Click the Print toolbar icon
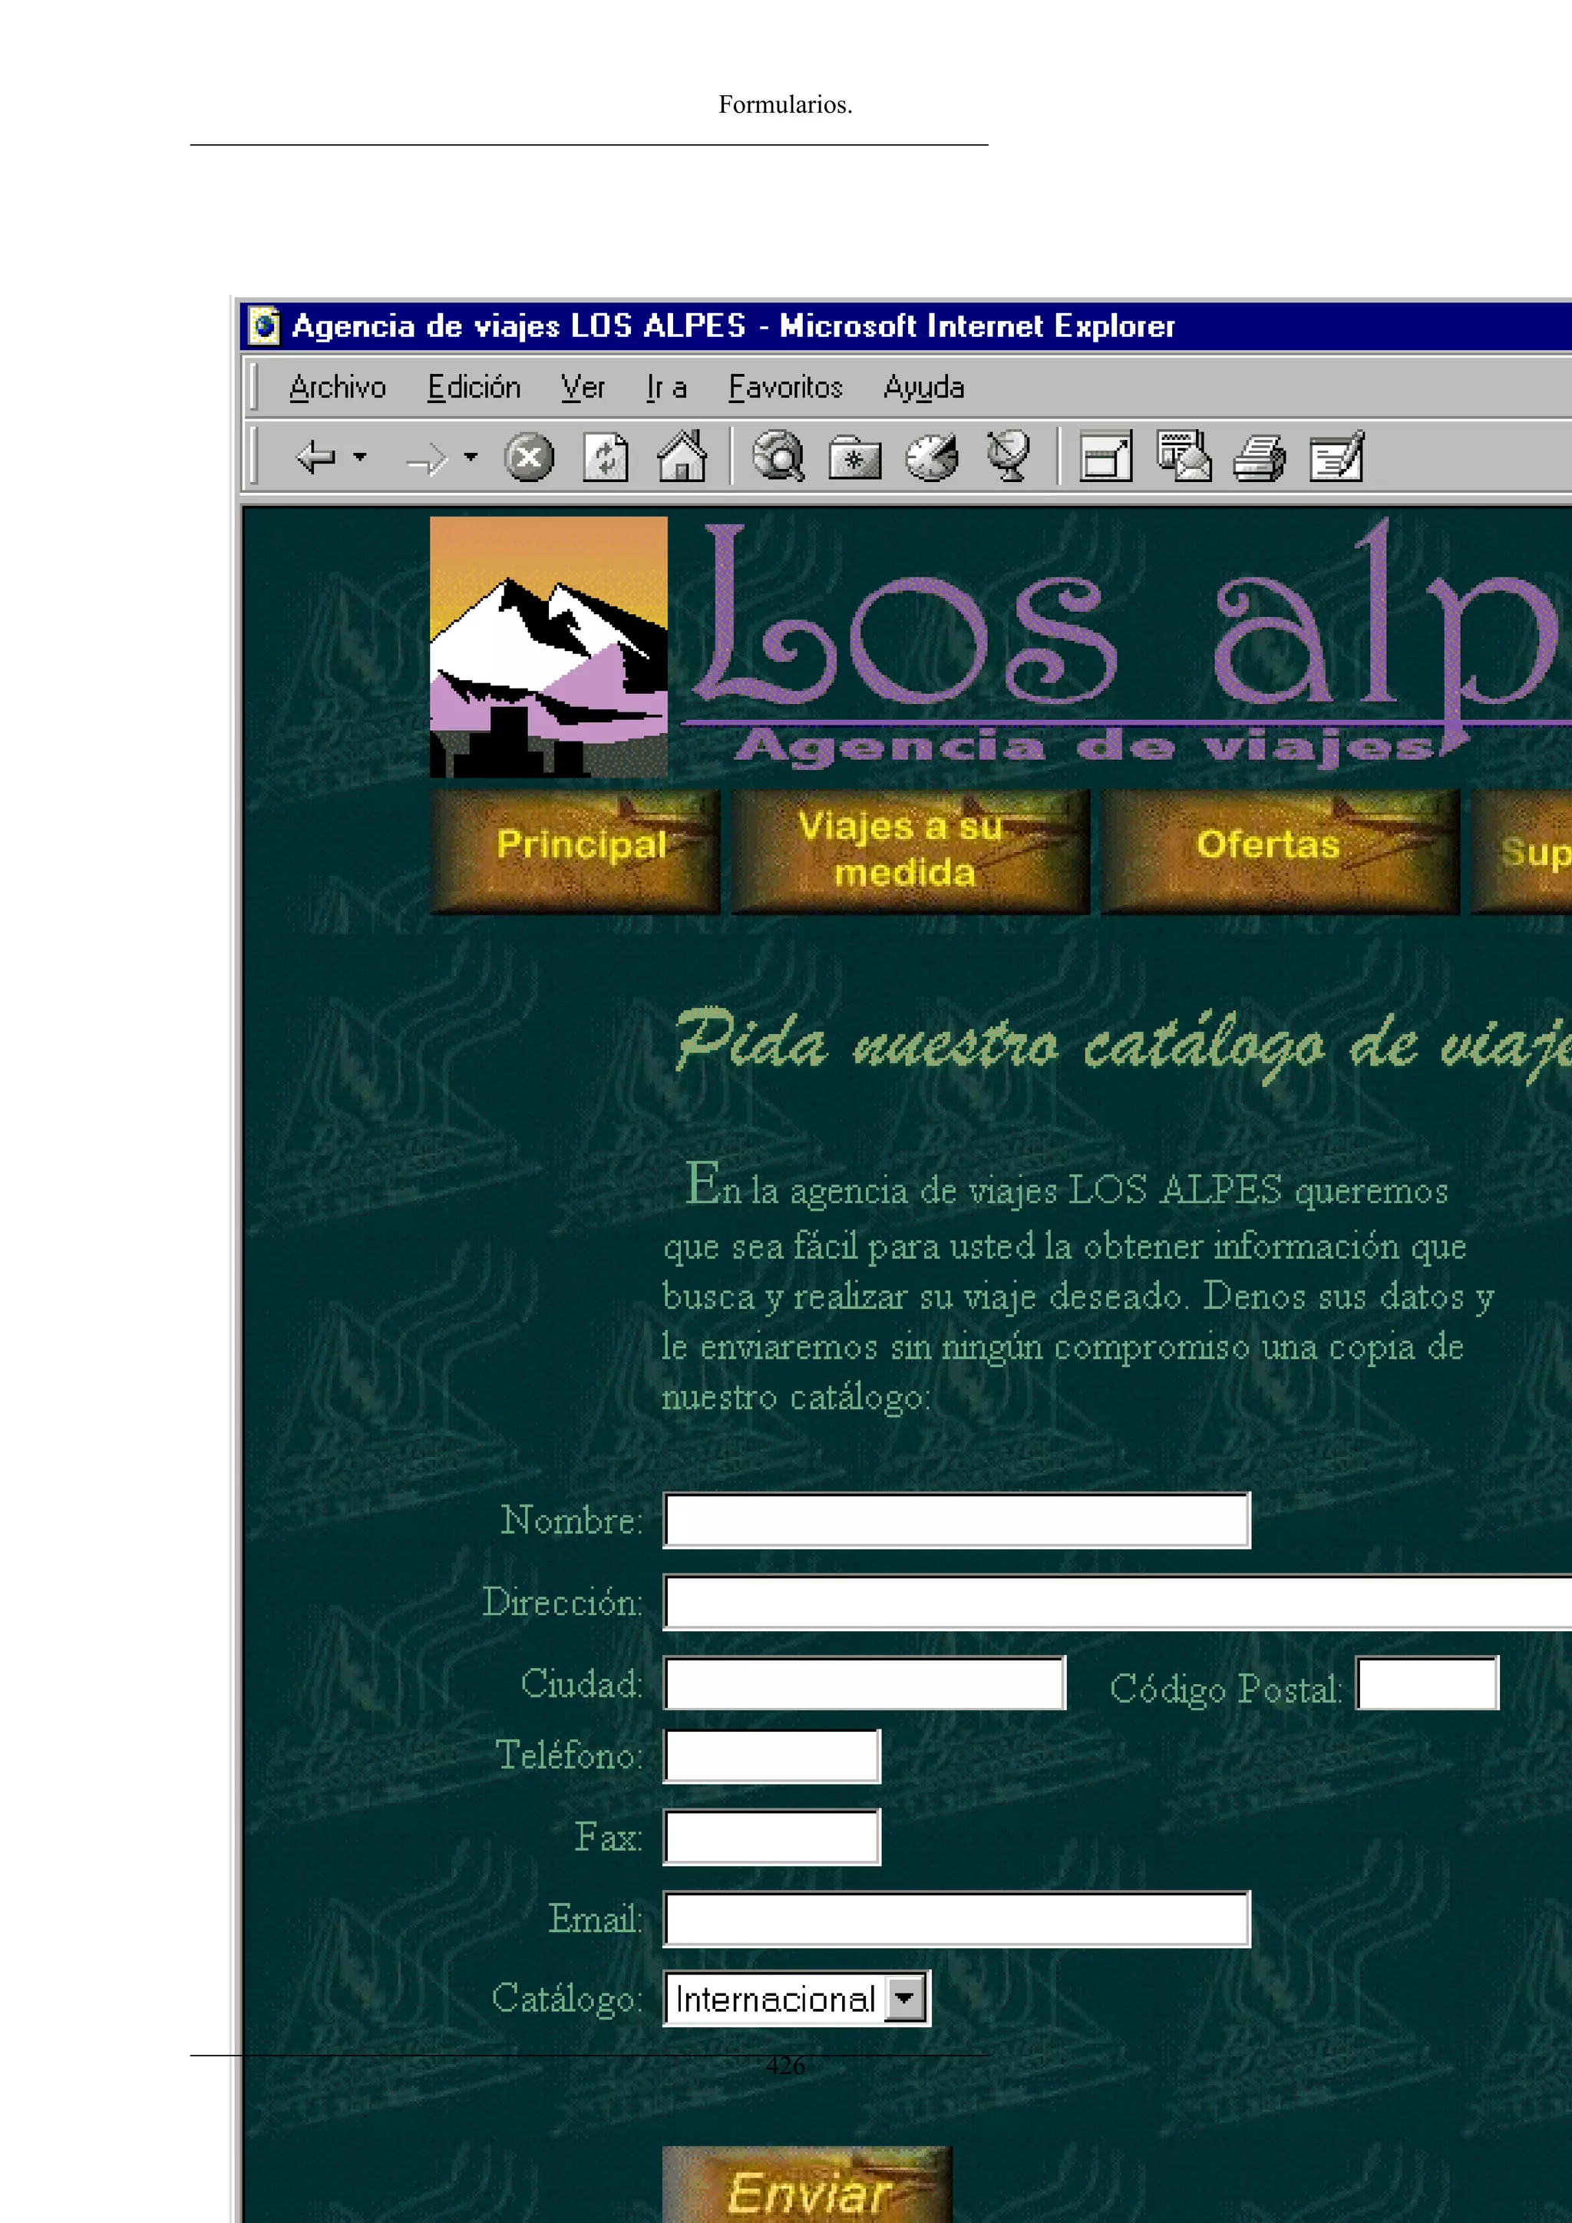Image resolution: width=1572 pixels, height=2223 pixels. pos(1260,457)
